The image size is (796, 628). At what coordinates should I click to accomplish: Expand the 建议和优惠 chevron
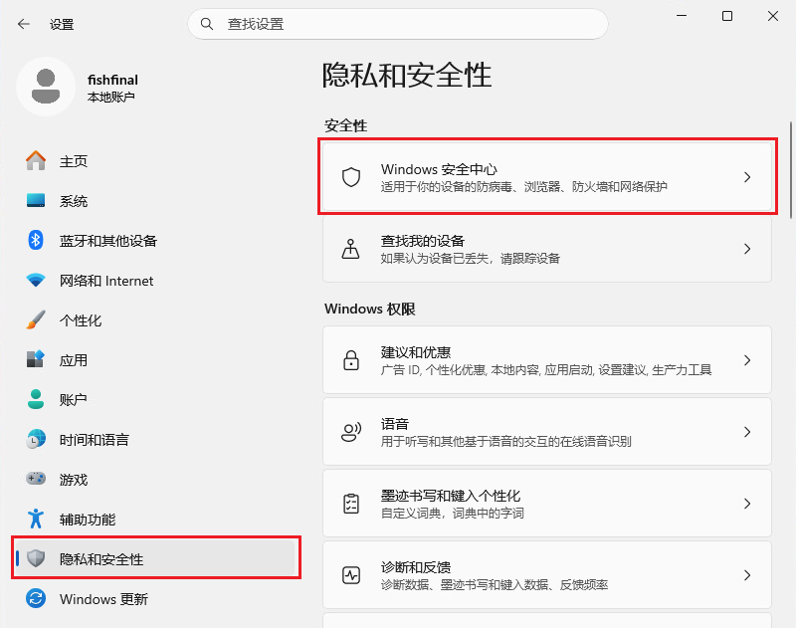(747, 360)
